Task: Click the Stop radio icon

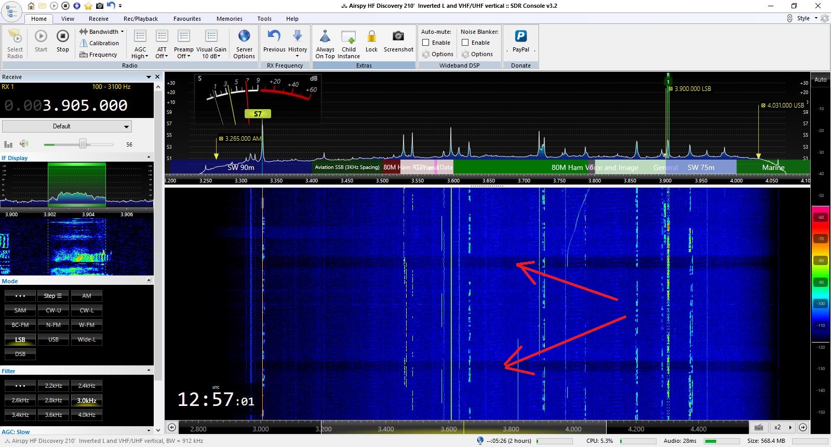Action: click(62, 36)
